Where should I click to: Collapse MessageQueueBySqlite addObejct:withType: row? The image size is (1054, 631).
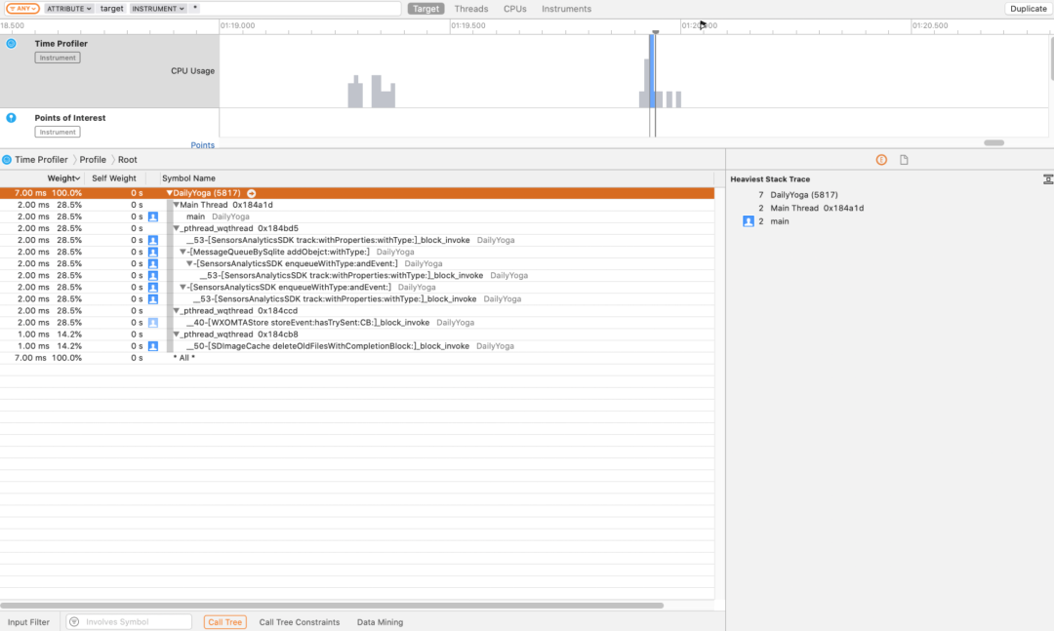[x=182, y=252]
